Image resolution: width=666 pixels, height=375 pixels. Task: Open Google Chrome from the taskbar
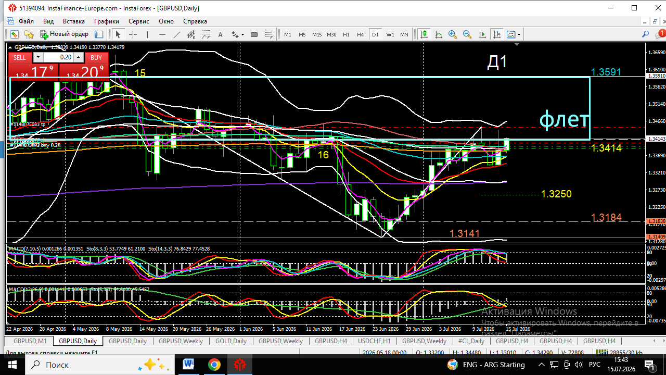pos(214,365)
